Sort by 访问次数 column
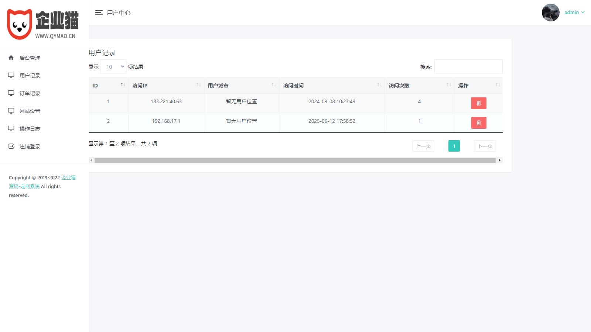Screen dimensions: 591x332 pos(449,85)
